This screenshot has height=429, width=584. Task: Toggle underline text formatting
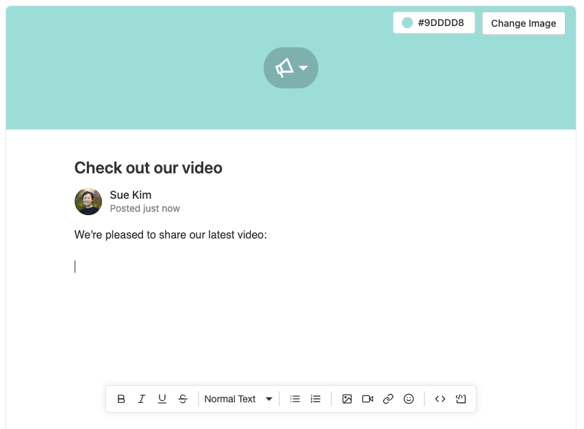click(162, 399)
